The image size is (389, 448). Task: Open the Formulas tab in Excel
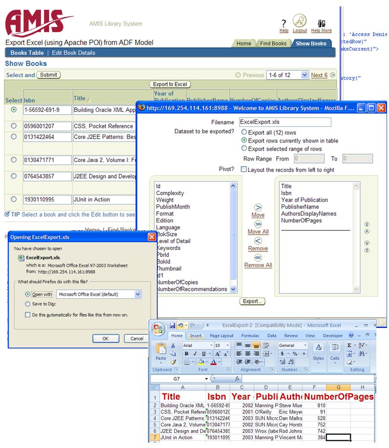point(250,336)
